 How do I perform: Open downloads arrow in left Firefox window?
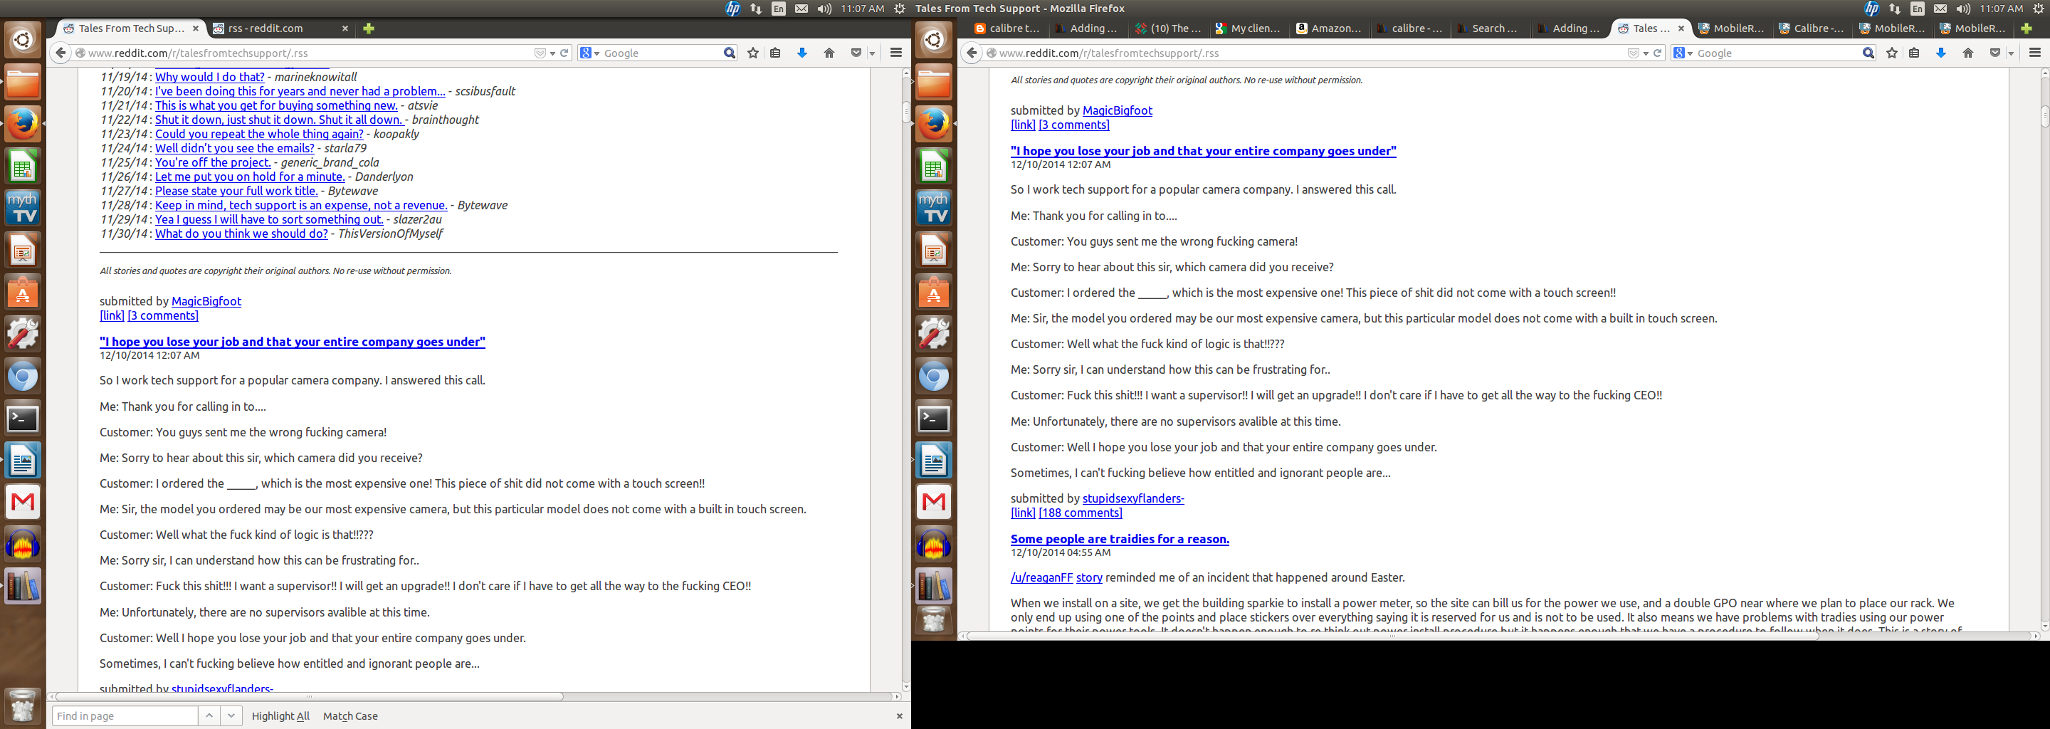click(802, 53)
